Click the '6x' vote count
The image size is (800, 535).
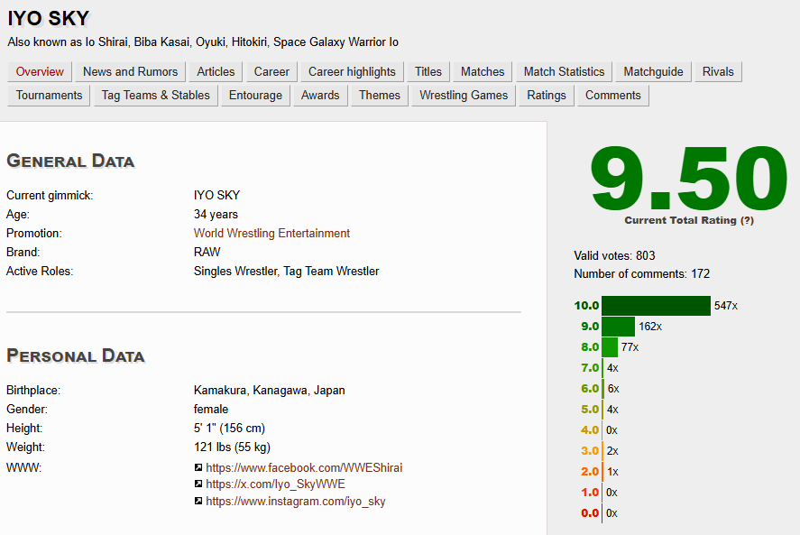613,389
